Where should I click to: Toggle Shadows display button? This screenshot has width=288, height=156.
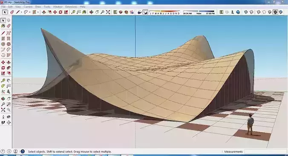(x=145, y=12)
